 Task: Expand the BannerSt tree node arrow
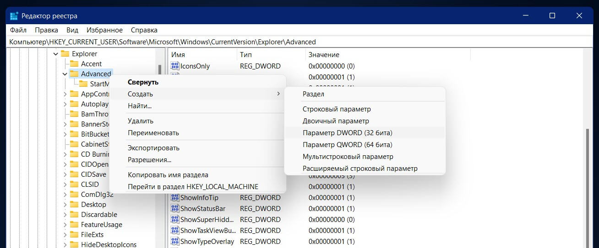point(65,124)
